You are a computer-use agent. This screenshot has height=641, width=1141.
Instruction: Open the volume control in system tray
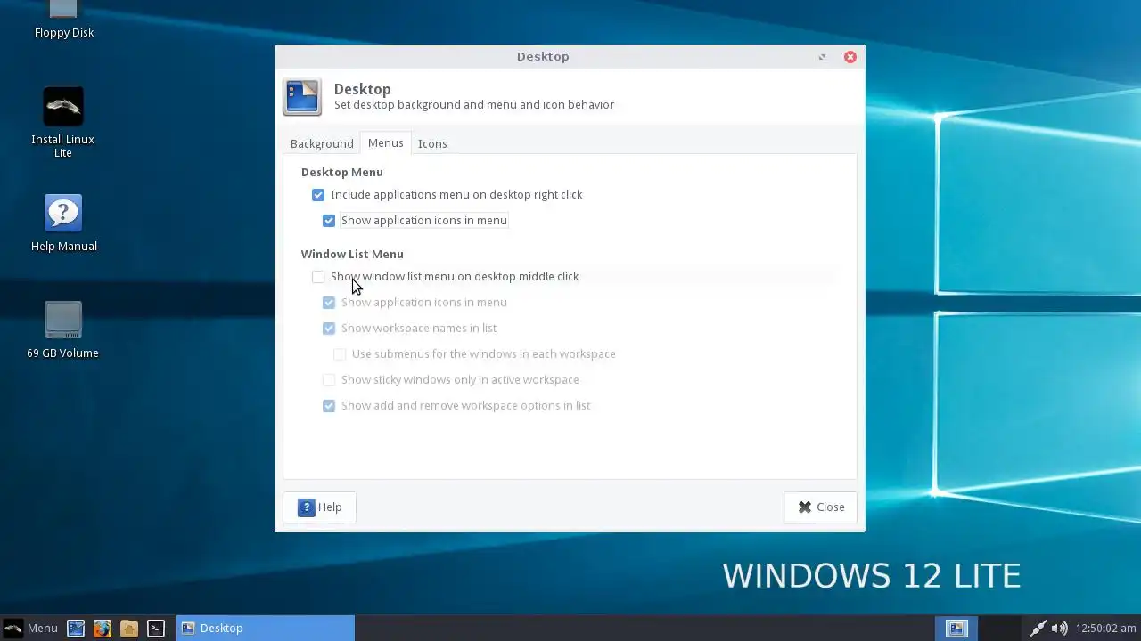pos(1059,628)
